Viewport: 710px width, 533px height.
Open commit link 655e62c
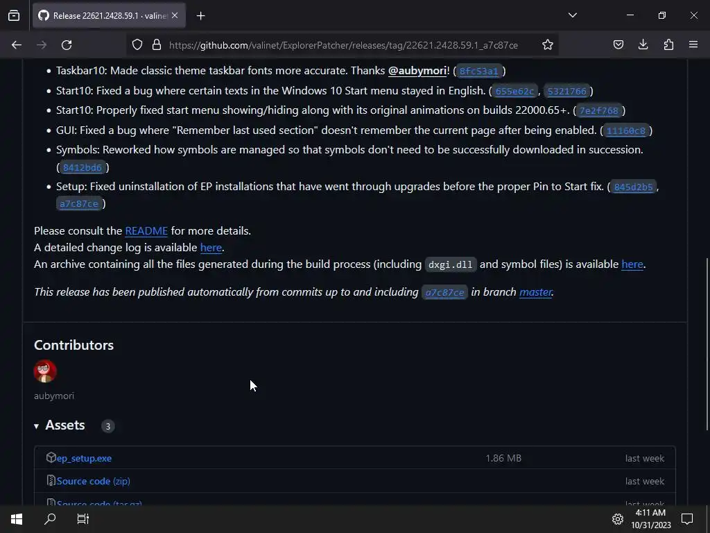point(514,91)
